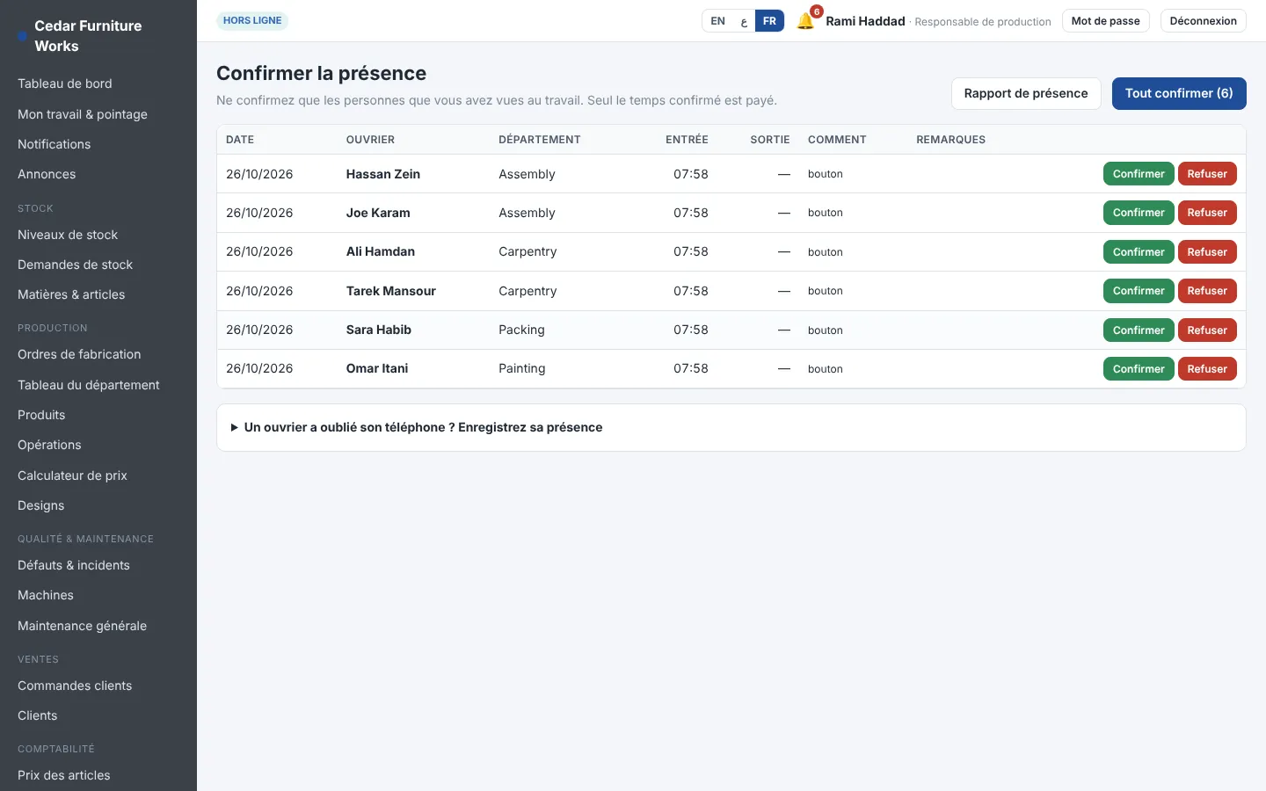Open Commandes clients
Image resolution: width=1266 pixels, height=791 pixels.
coord(75,686)
